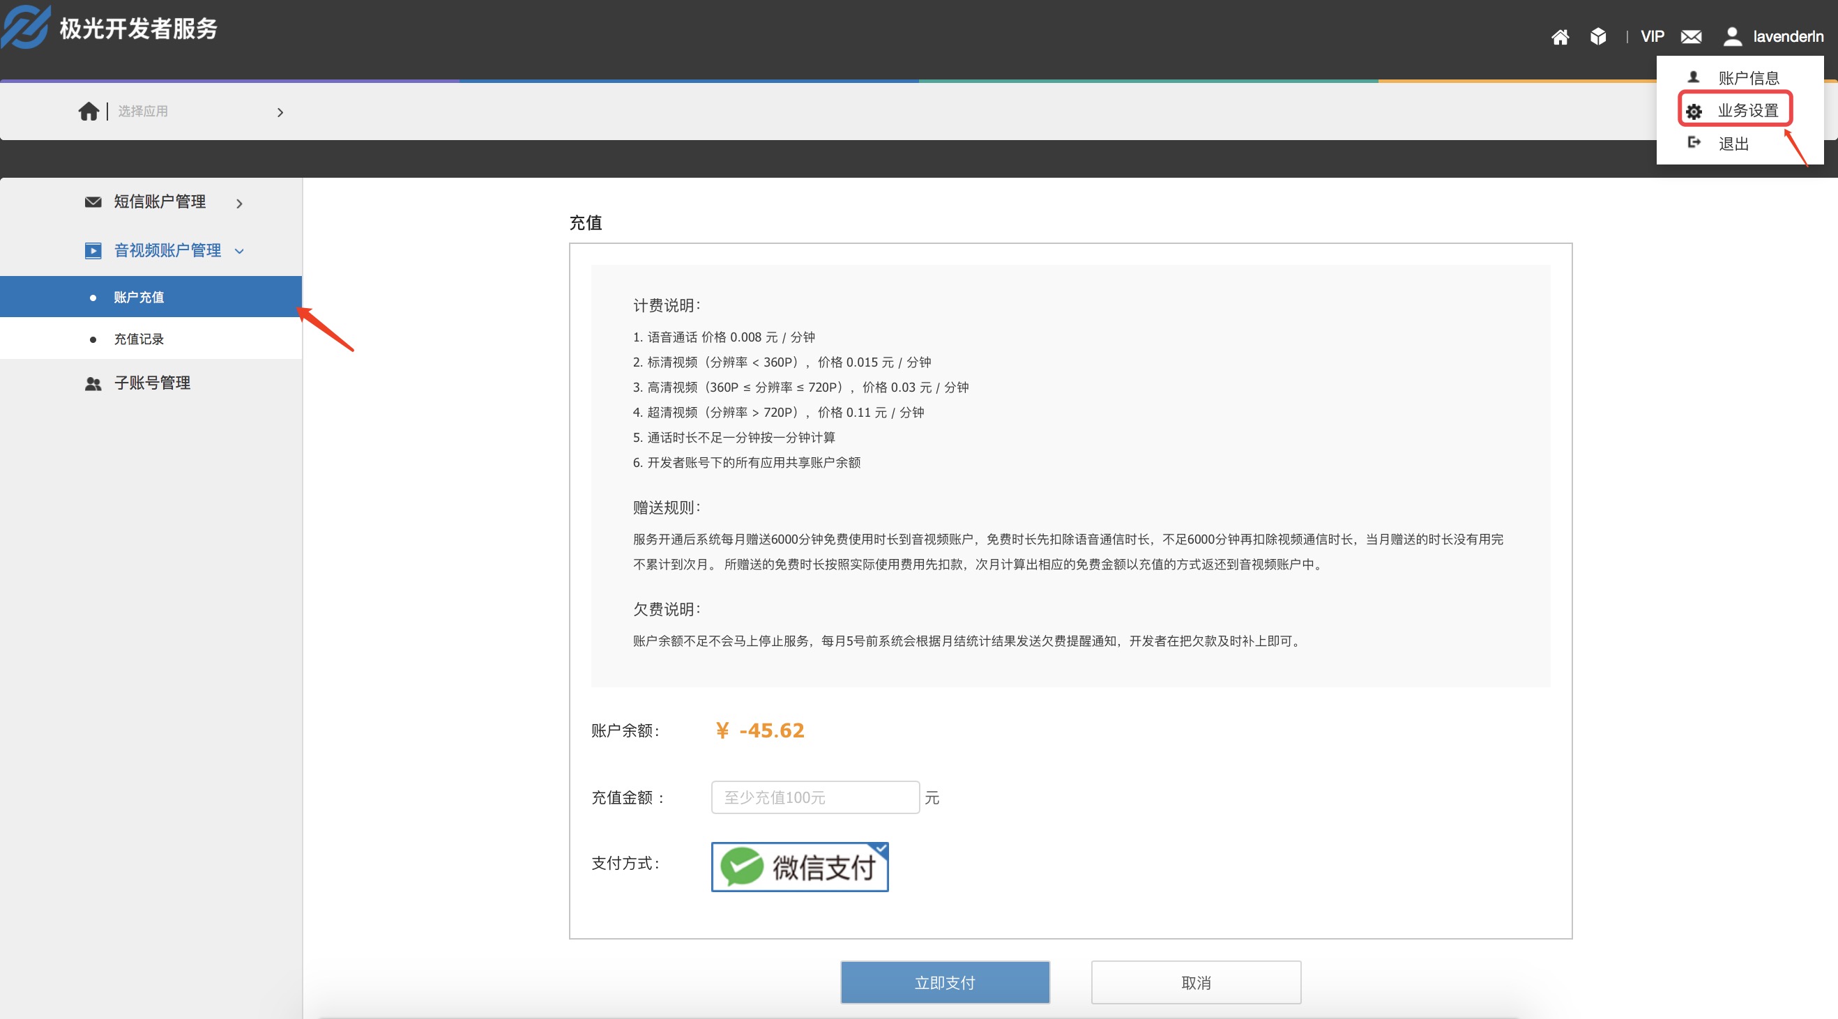This screenshot has width=1838, height=1019.
Task: Click the 取消 button
Action: coord(1195,983)
